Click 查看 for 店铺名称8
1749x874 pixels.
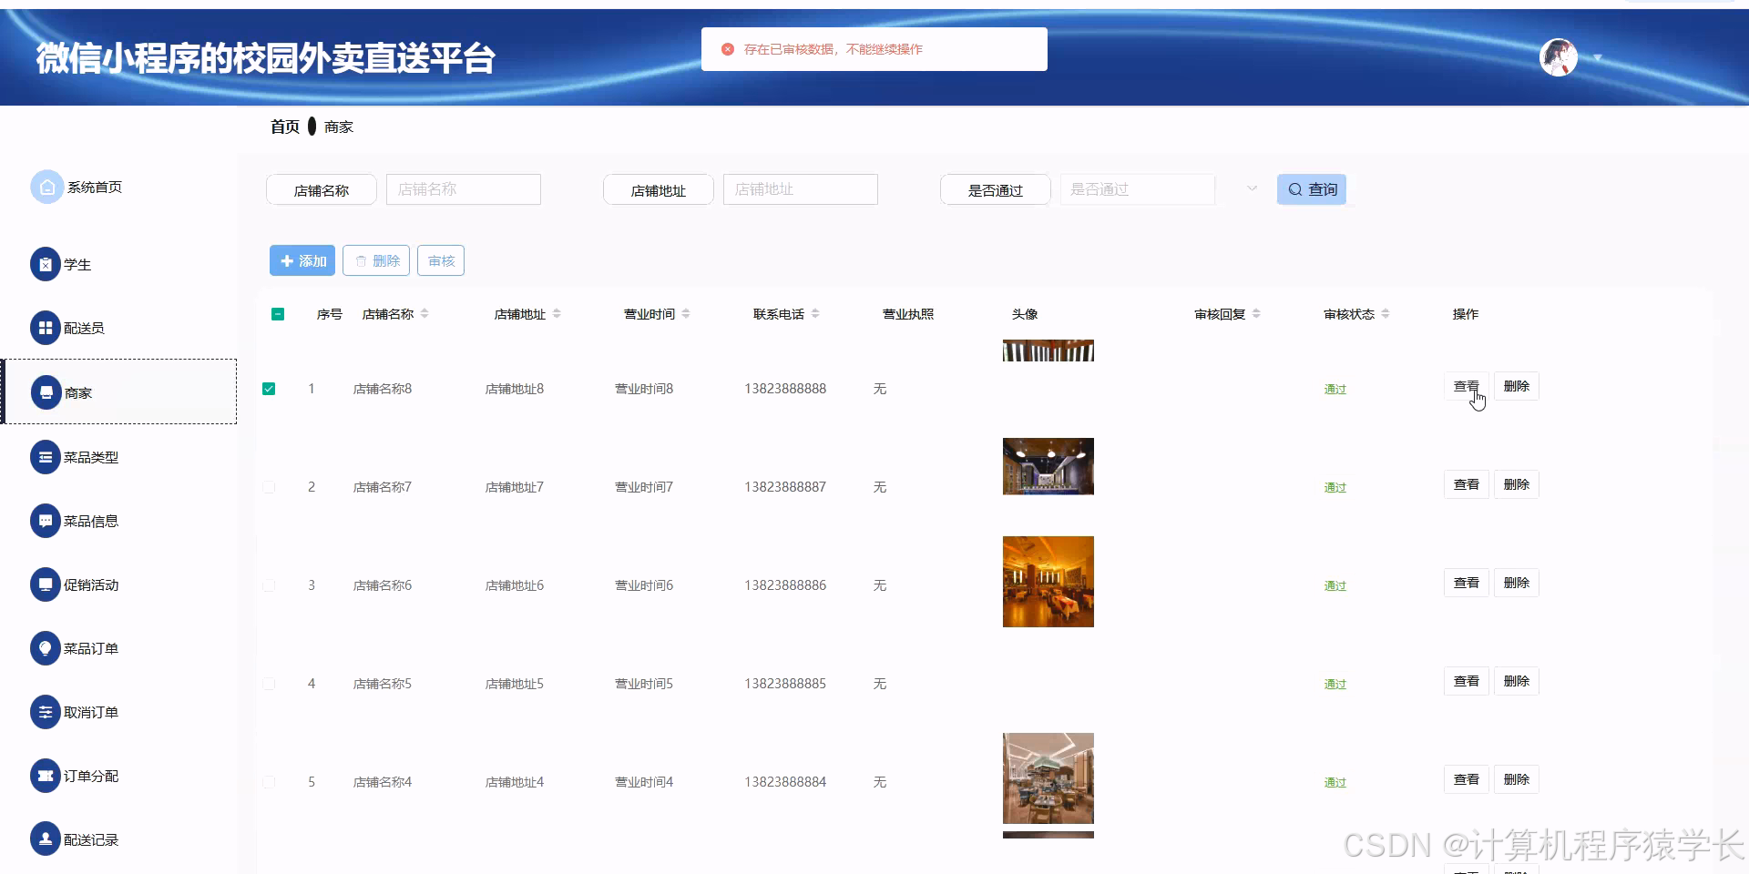coord(1467,386)
